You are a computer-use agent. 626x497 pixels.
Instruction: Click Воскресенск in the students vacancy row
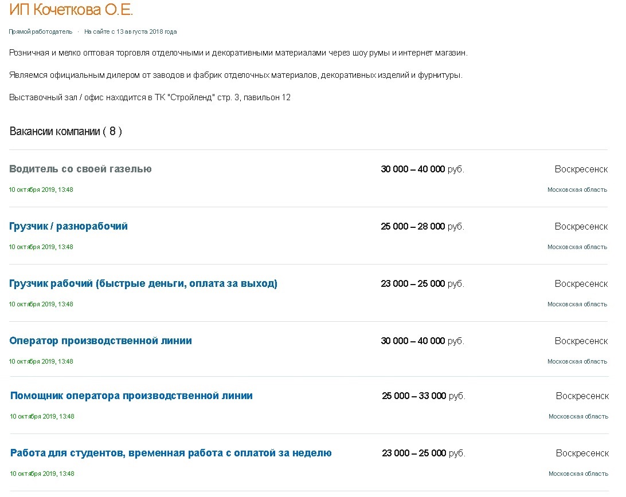[x=582, y=453]
